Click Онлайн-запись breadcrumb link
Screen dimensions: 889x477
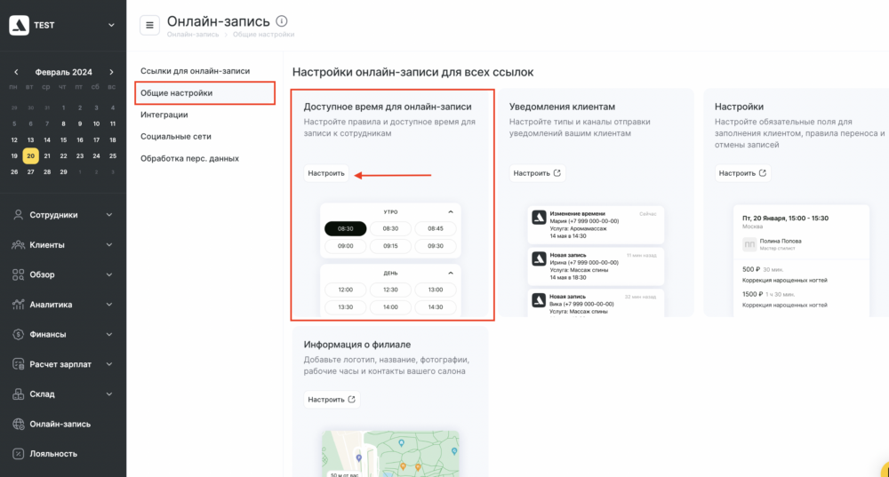point(193,35)
